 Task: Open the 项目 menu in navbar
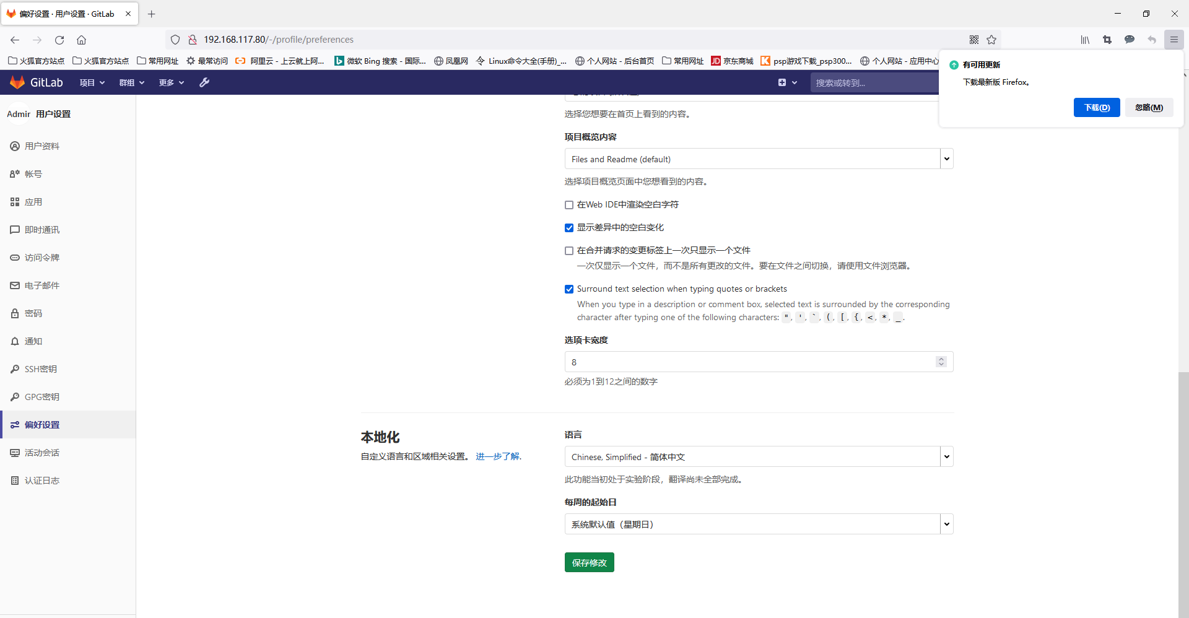(92, 82)
